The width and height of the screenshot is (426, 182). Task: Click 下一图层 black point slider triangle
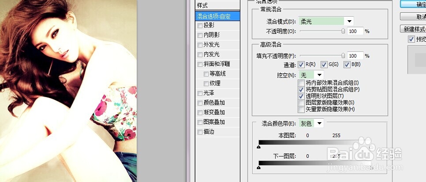tap(258, 167)
